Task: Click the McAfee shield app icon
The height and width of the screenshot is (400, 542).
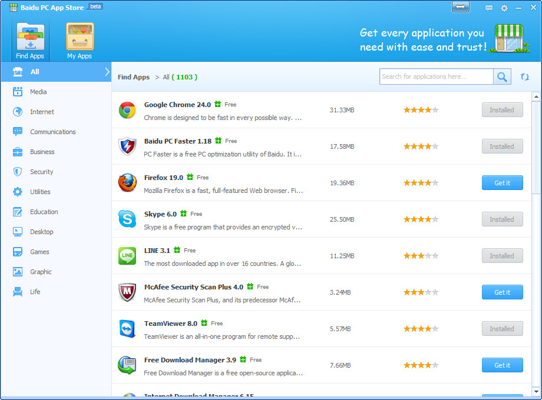Action: [x=127, y=292]
